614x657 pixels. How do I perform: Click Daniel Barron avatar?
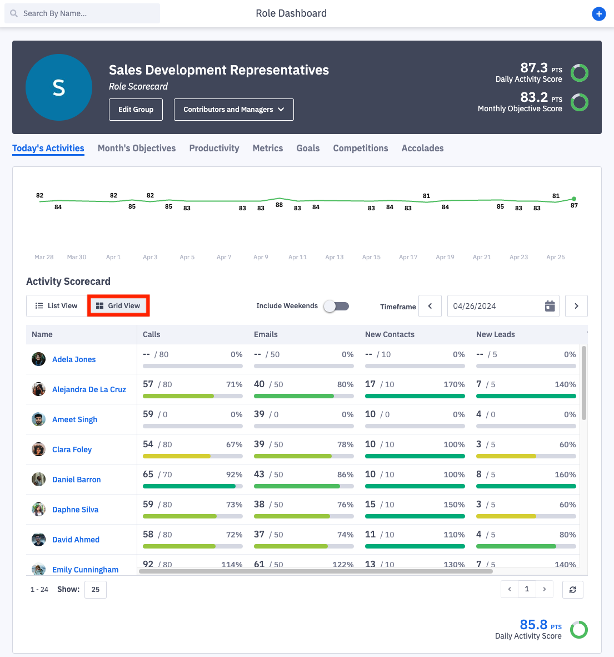tap(38, 480)
